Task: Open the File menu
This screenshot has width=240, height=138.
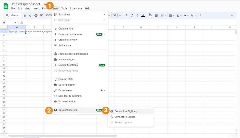Action: (x=13, y=8)
